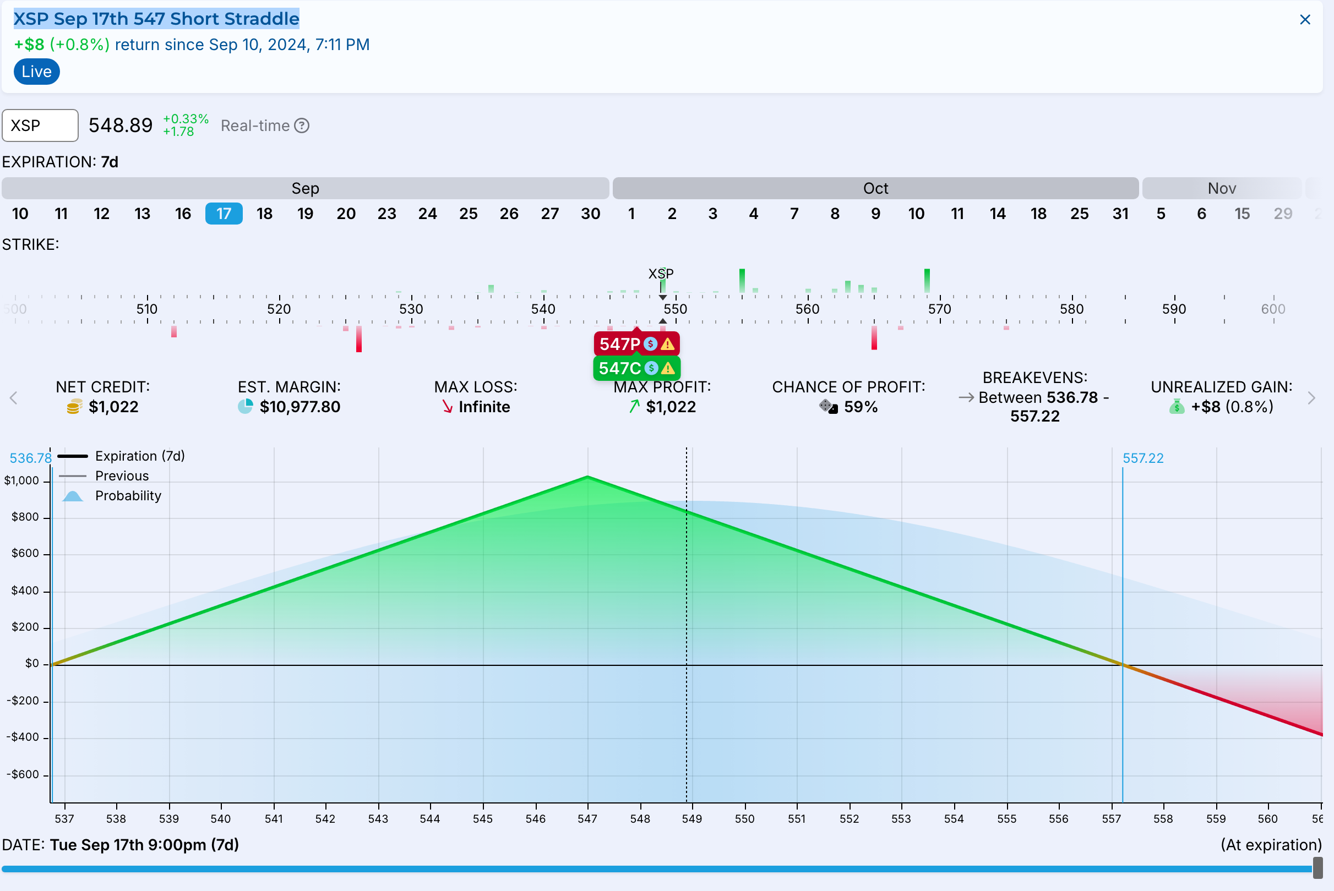Choose Sep 27 expiration date
1334x891 pixels.
(549, 214)
